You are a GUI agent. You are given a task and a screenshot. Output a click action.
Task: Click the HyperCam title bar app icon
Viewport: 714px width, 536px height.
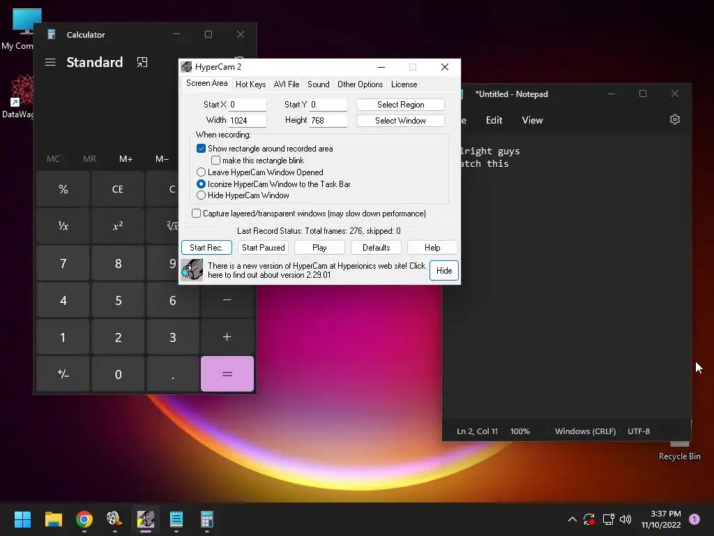[x=187, y=67]
